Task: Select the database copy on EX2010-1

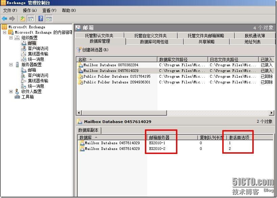Action: tap(175, 143)
